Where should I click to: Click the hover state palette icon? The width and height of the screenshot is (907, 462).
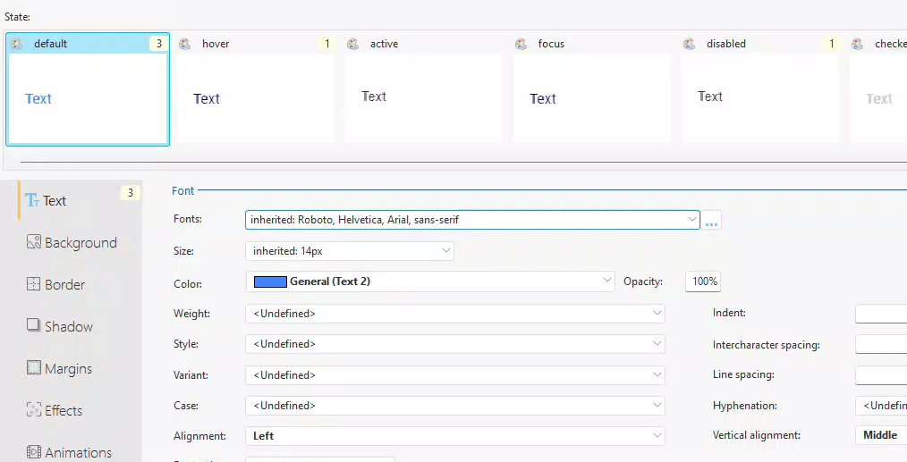(185, 44)
